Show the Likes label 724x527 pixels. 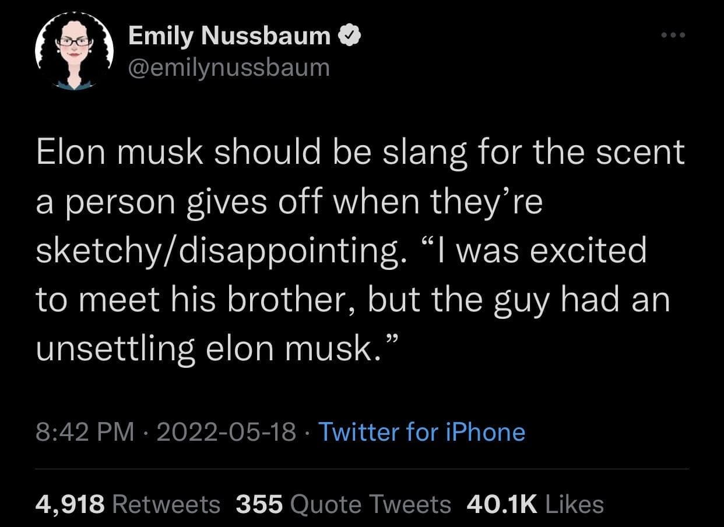573,504
